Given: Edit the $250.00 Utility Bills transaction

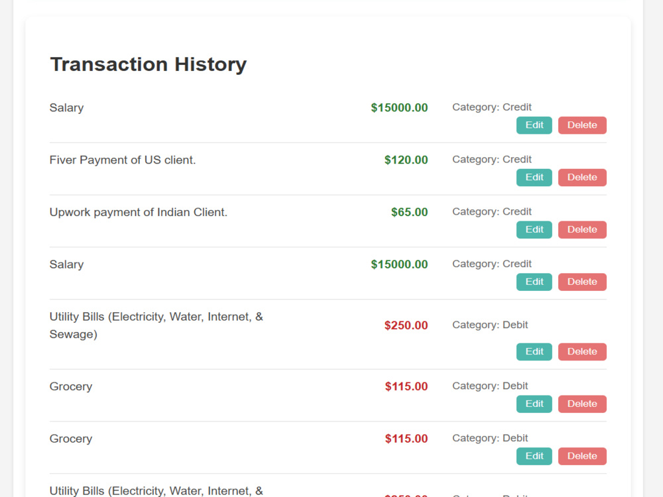Looking at the screenshot, I should (534, 352).
